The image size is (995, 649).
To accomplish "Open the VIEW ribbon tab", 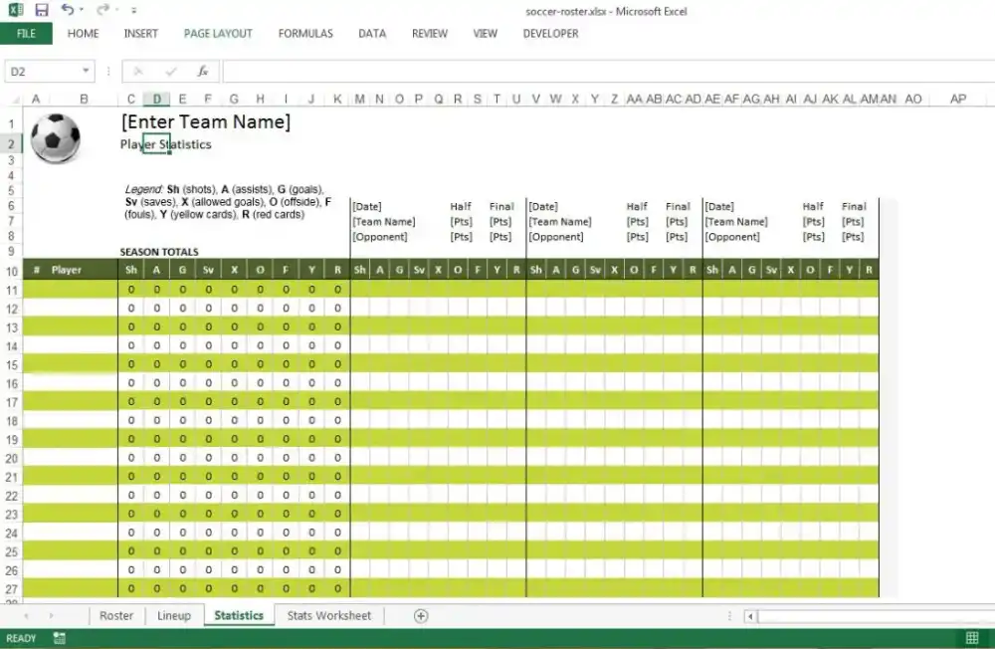I will click(x=485, y=34).
